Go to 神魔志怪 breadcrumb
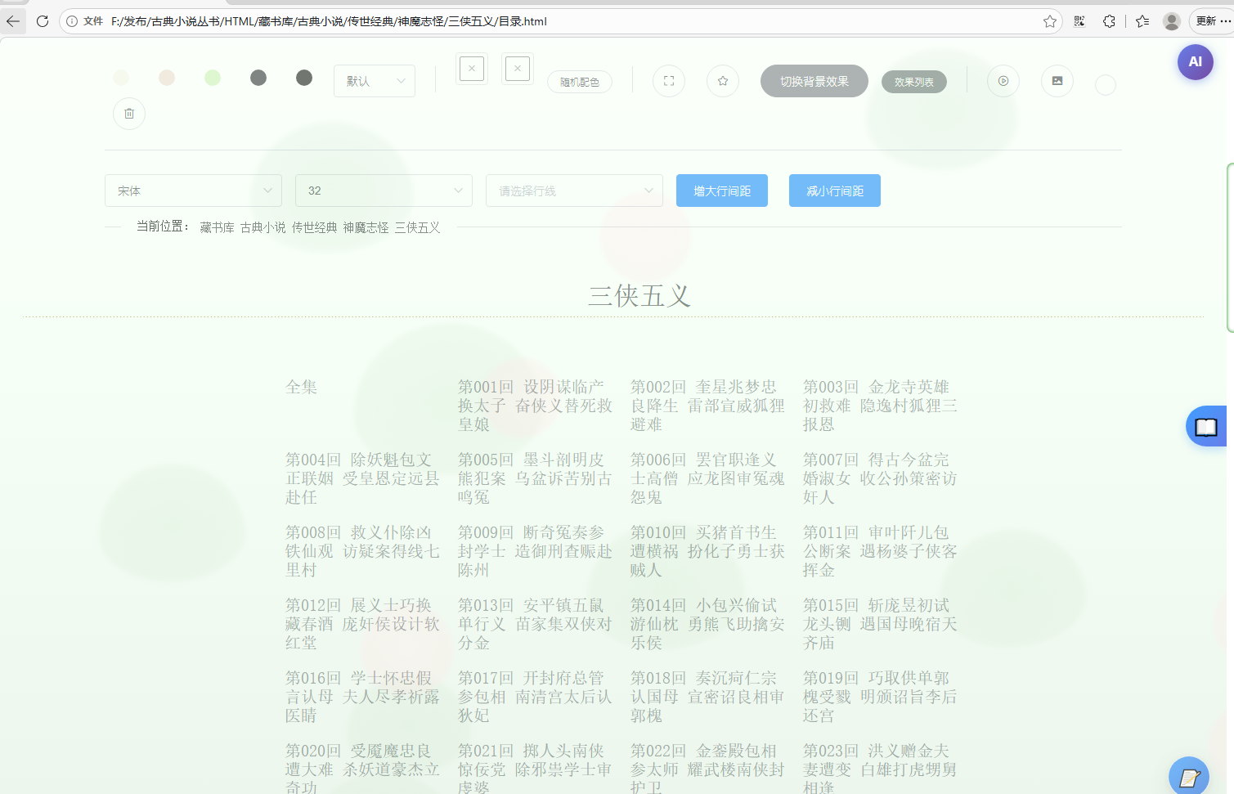The height and width of the screenshot is (794, 1234). (366, 227)
